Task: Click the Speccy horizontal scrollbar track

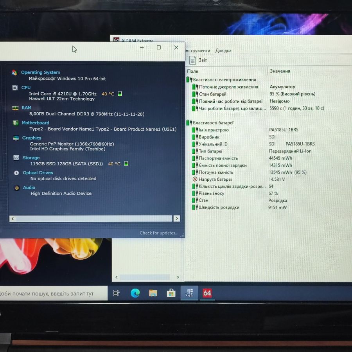Action: pyautogui.click(x=94, y=218)
